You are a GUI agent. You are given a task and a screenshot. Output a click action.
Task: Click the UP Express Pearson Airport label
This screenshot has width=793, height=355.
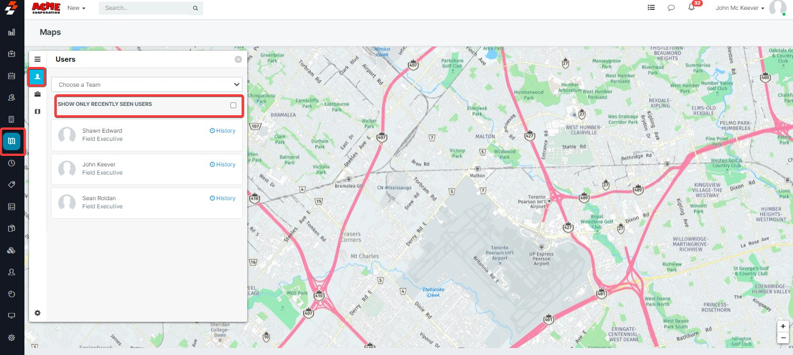(541, 259)
